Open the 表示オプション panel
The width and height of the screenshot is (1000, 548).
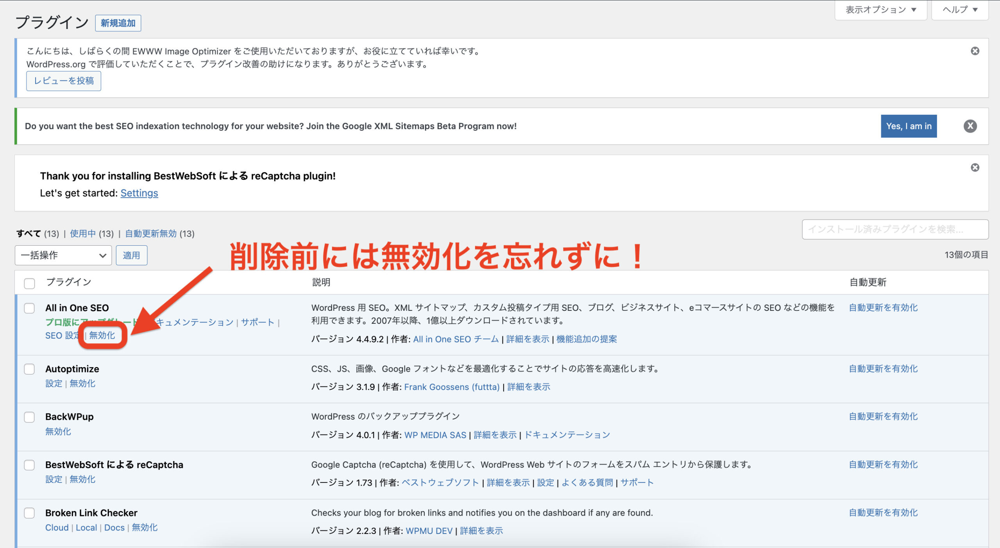pos(881,10)
